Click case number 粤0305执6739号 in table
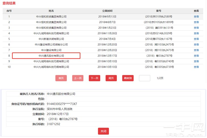 click(159, 67)
